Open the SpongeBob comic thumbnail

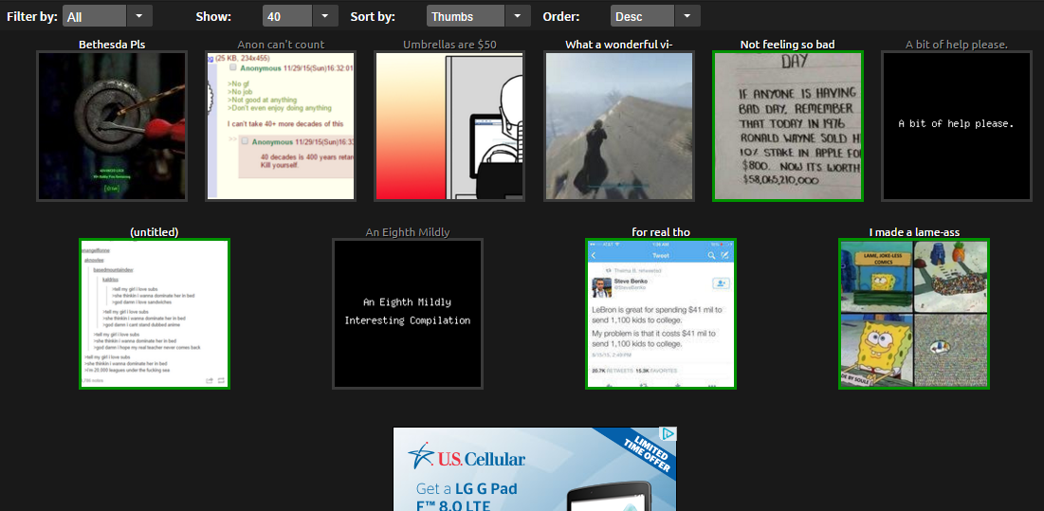click(x=914, y=314)
